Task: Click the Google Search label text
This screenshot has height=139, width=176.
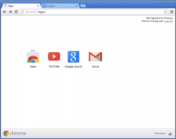Action: 73,66
